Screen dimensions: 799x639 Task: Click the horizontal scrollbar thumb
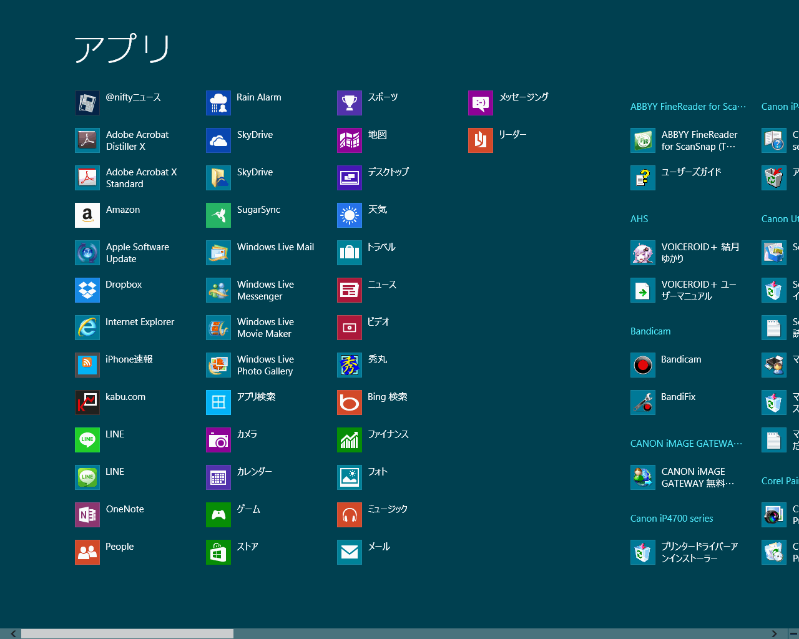click(127, 633)
